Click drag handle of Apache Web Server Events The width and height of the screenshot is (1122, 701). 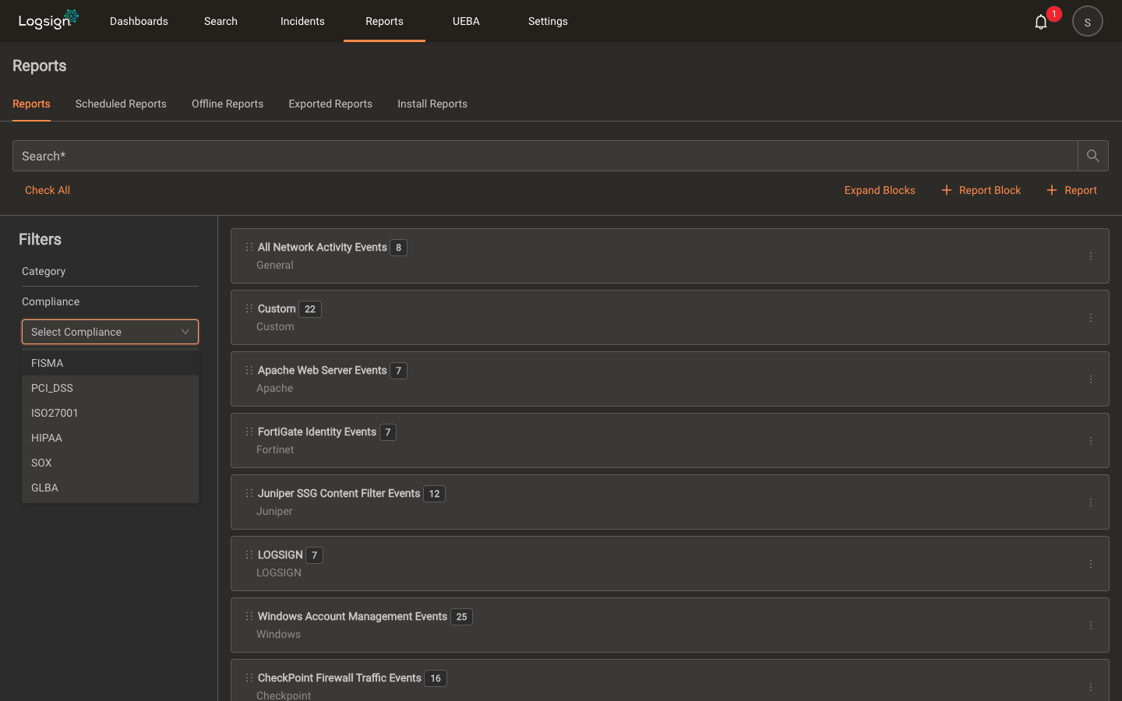(249, 370)
